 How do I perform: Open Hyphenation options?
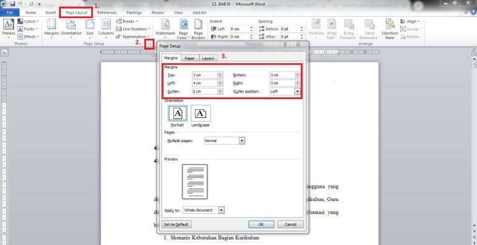point(133,37)
